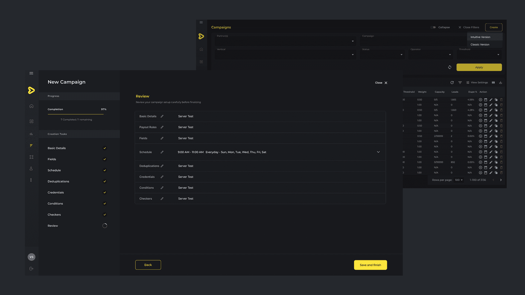Image resolution: width=525 pixels, height=295 pixels.
Task: Click the download icon next to View Settings
Action: pyautogui.click(x=501, y=82)
